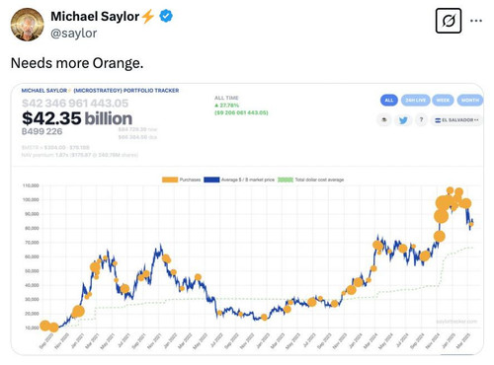Toggle Average $ / B market price legend
Screen dimensions: 494x365
[x=239, y=180]
